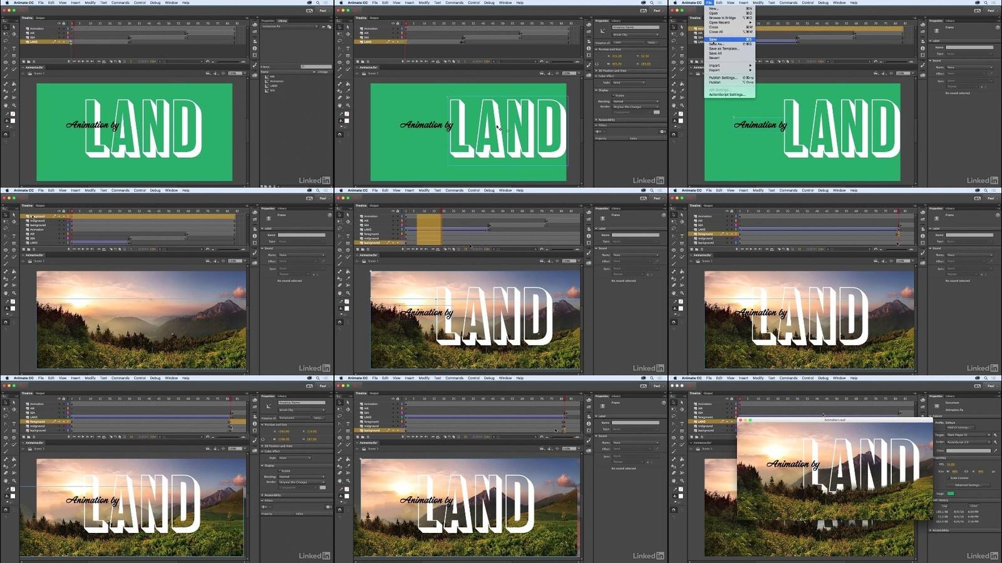Select Lasso tool in frame showing Library list
This screenshot has height=563, width=1002.
[x=6, y=41]
